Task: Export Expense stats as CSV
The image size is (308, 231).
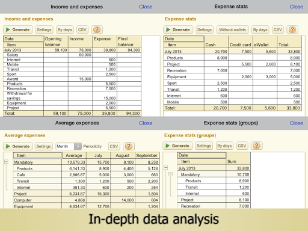Action: [278, 29]
